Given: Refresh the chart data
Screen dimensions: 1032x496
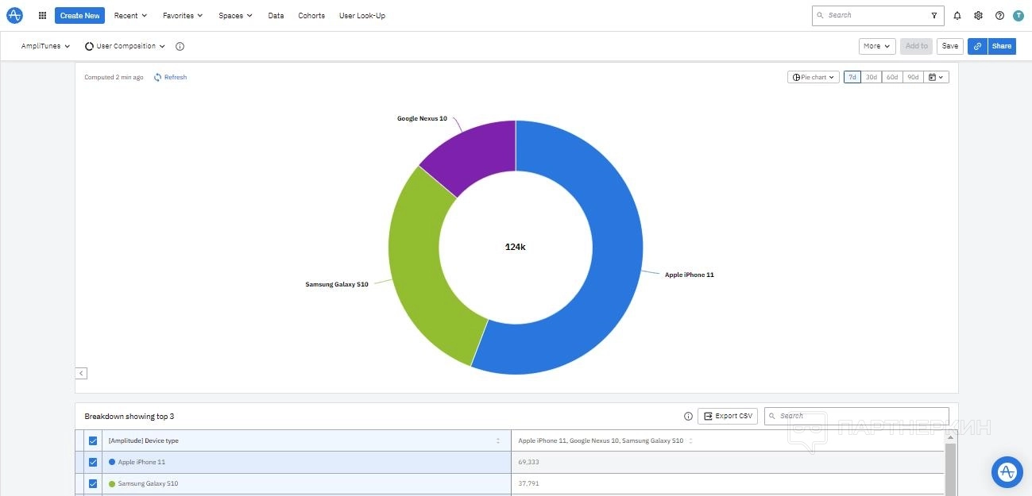Looking at the screenshot, I should click(171, 77).
